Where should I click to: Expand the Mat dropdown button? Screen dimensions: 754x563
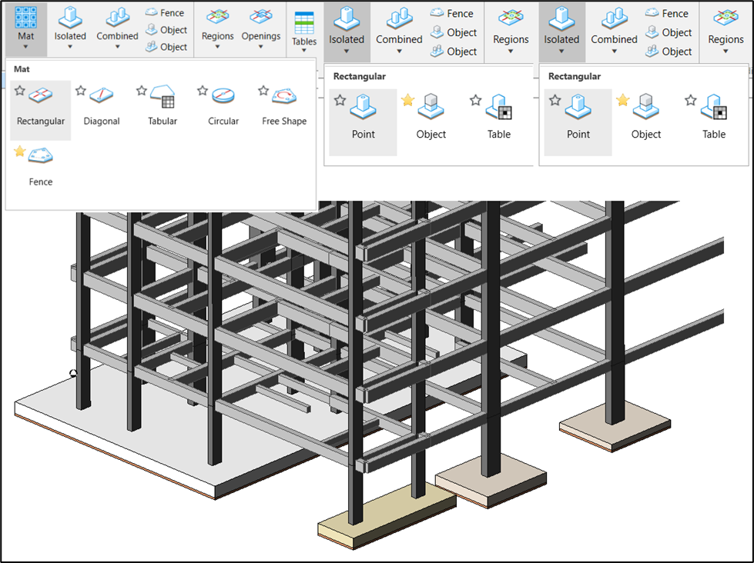point(25,48)
